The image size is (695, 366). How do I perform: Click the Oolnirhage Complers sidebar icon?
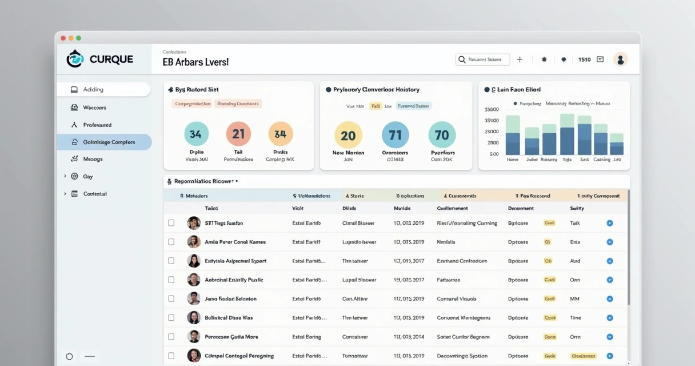pos(74,142)
